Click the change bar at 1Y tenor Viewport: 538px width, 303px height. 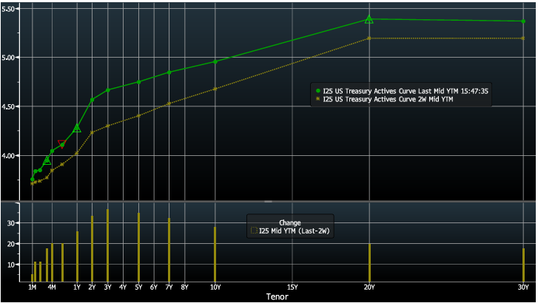[77, 256]
